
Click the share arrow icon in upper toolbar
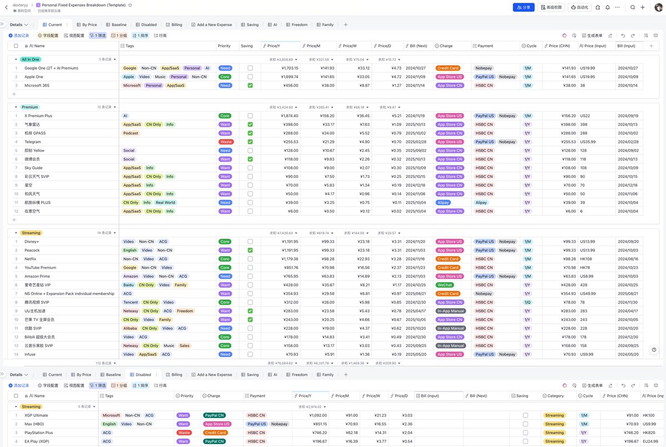click(x=610, y=35)
